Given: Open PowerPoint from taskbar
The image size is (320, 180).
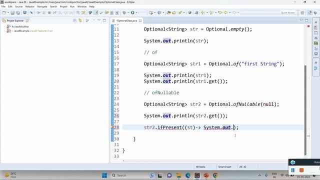Looking at the screenshot, I should (206, 175).
